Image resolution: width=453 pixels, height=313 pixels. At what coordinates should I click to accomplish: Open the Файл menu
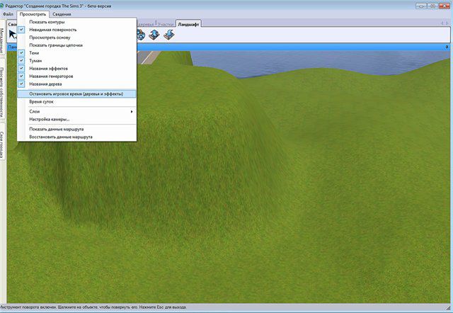pyautogui.click(x=8, y=13)
